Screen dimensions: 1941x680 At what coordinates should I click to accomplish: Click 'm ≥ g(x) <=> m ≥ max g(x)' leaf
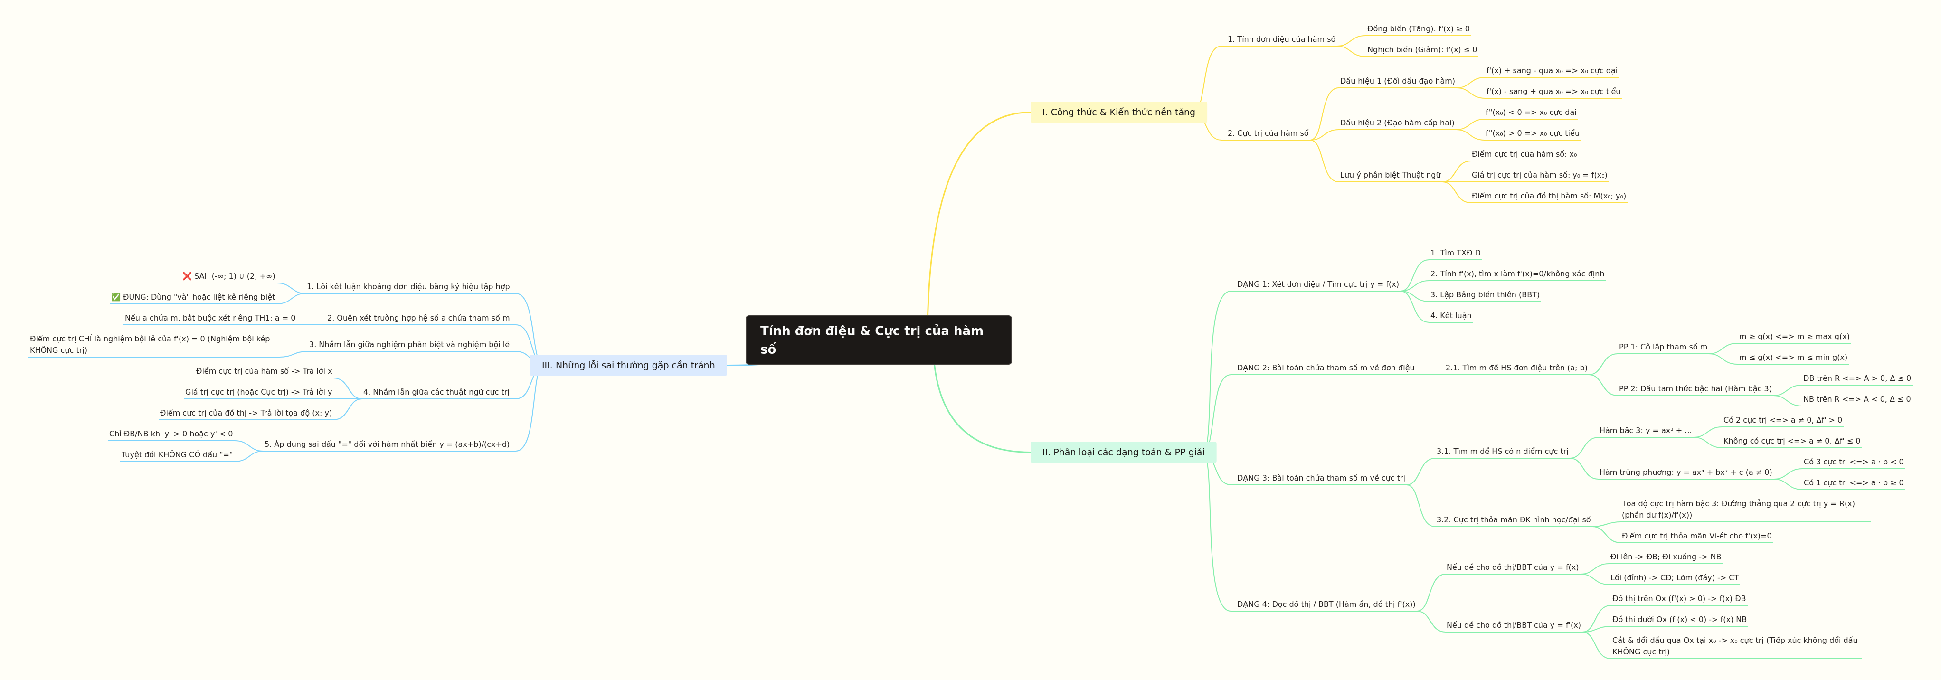click(x=1793, y=337)
